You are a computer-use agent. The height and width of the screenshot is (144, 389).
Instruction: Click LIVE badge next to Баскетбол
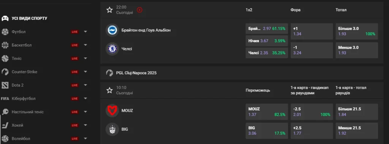pyautogui.click(x=75, y=45)
